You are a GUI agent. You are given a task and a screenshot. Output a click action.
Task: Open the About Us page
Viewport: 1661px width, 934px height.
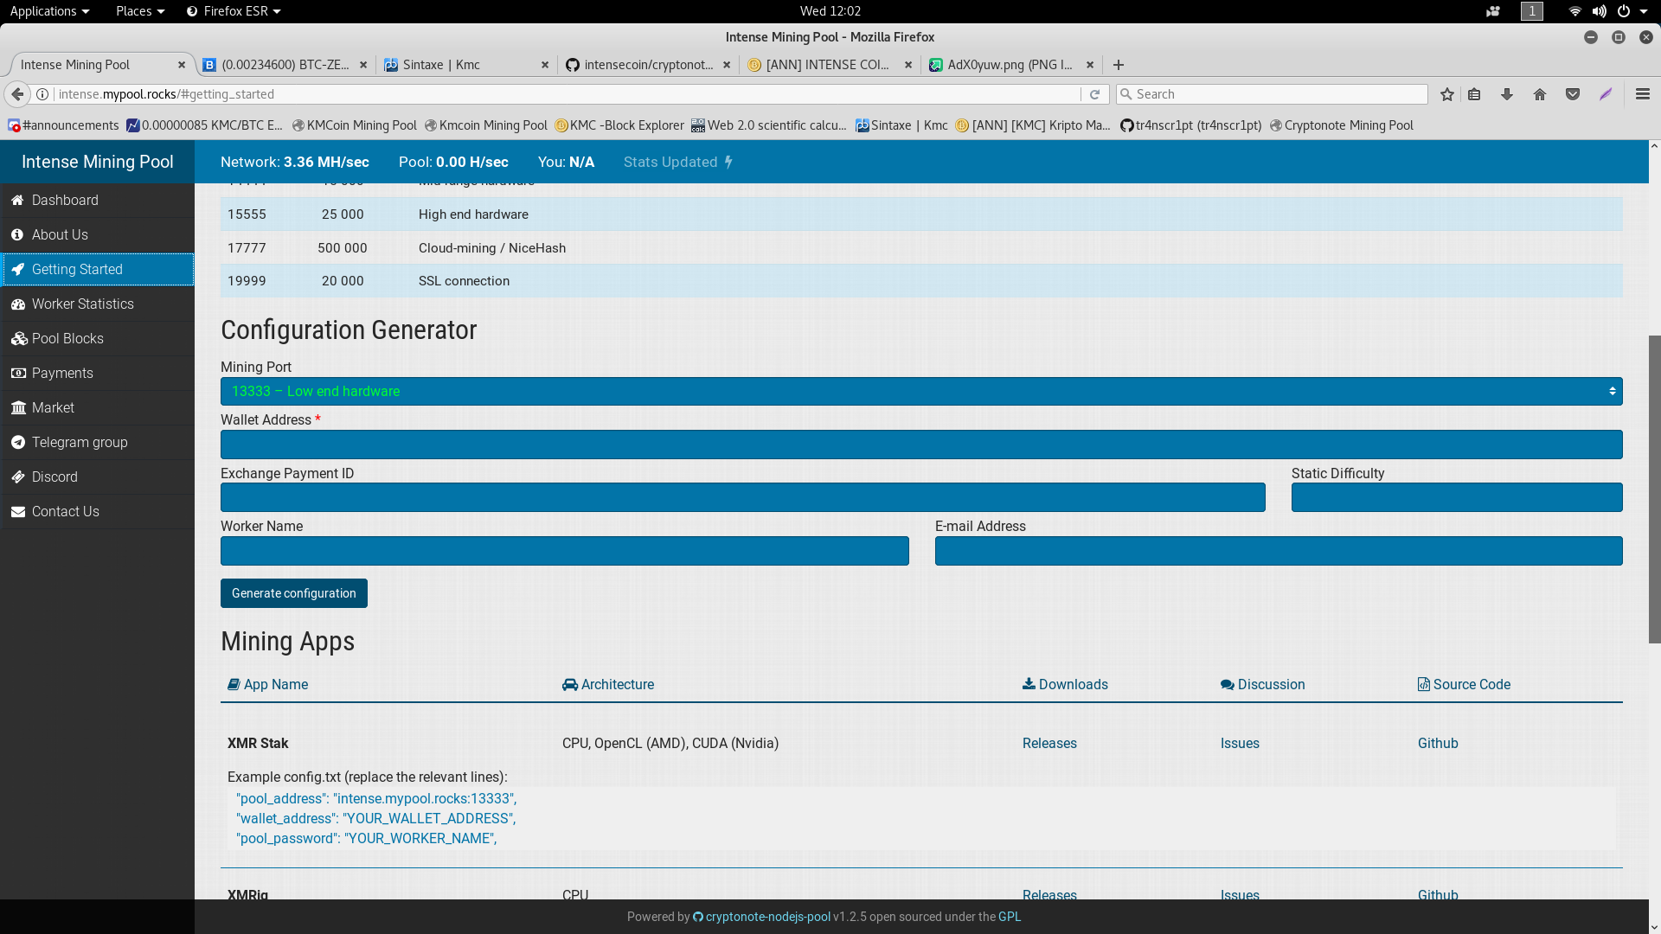[x=97, y=234]
